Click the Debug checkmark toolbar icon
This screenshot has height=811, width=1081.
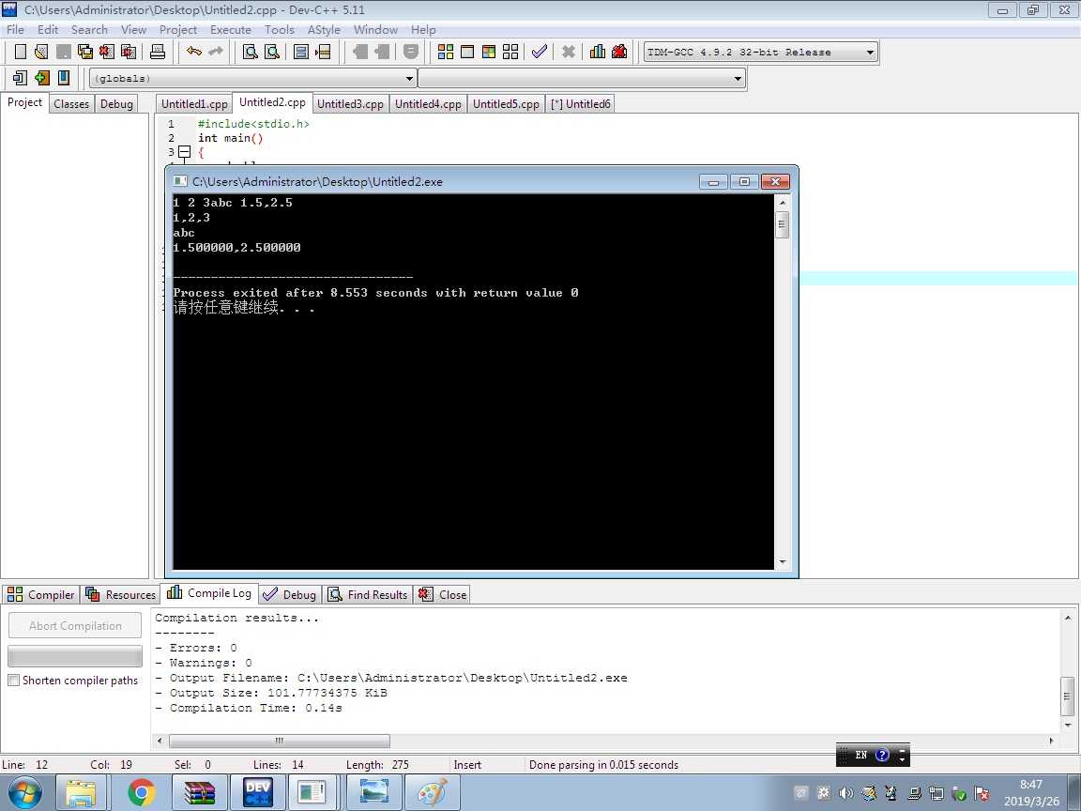coord(540,52)
